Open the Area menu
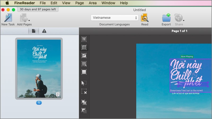212x119 pixels. click(93, 3)
